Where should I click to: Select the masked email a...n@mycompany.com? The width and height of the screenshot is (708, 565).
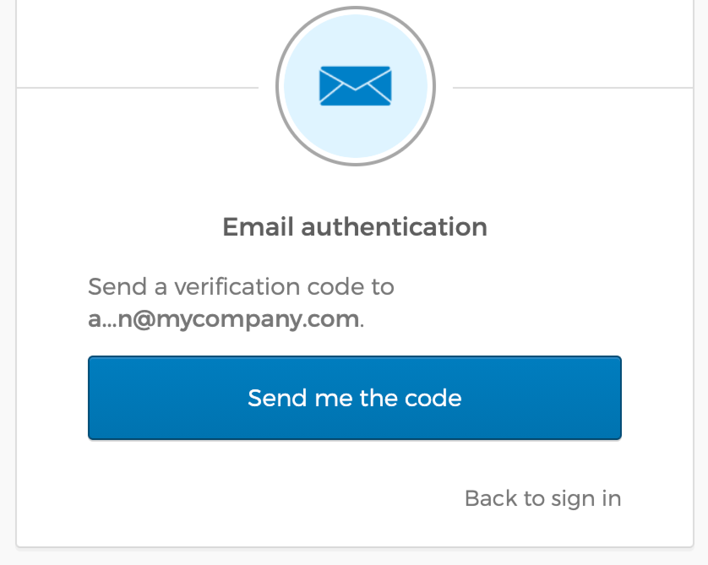[224, 319]
